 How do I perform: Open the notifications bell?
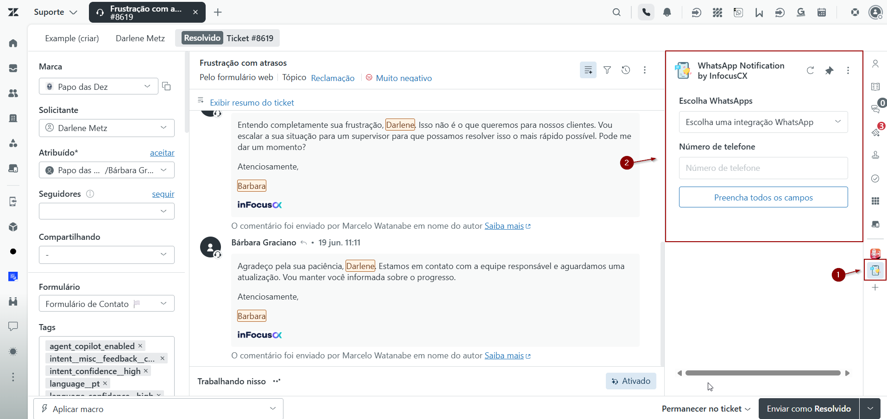(667, 13)
